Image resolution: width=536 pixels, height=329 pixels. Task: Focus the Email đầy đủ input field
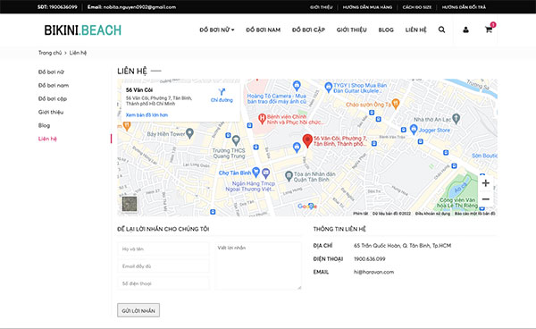[x=163, y=266]
